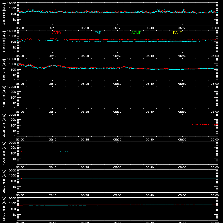Click the cyan LEAR station legend label
The height and width of the screenshot is (223, 223).
point(97,33)
